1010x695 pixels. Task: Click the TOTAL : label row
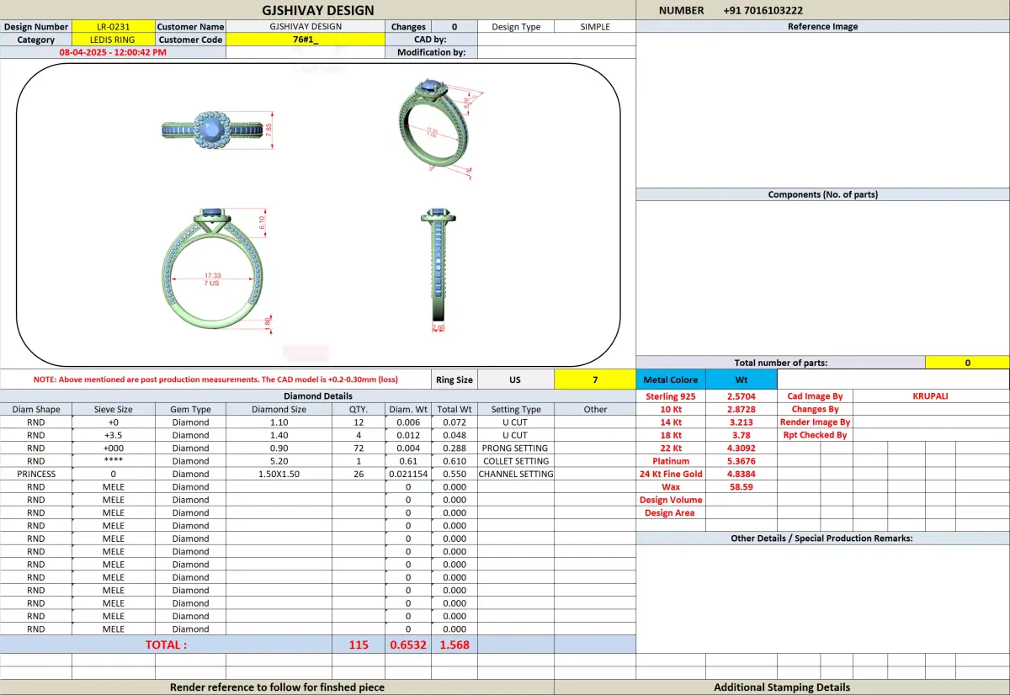click(166, 645)
